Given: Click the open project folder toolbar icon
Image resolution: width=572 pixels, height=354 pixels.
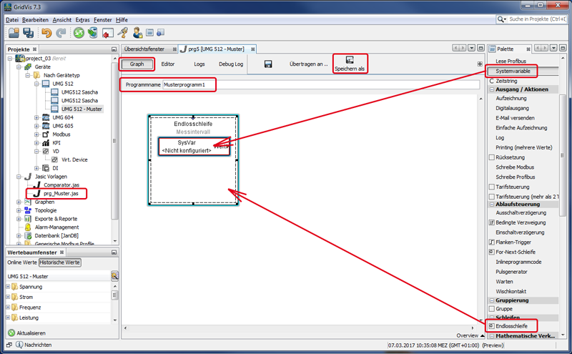Looking at the screenshot, I should [x=14, y=33].
